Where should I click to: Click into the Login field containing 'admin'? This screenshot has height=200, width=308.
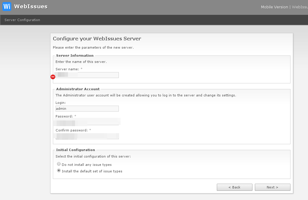click(x=87, y=109)
